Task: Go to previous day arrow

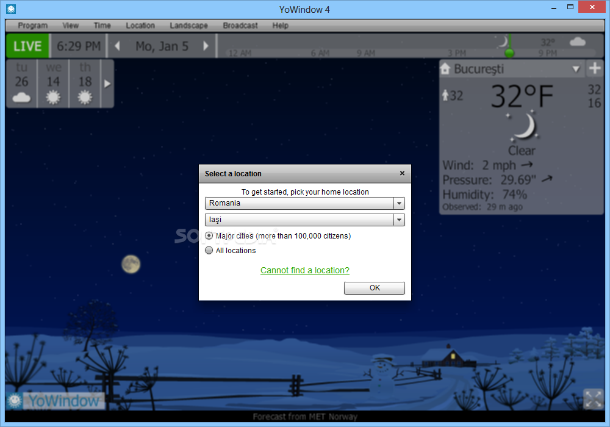Action: click(x=117, y=46)
